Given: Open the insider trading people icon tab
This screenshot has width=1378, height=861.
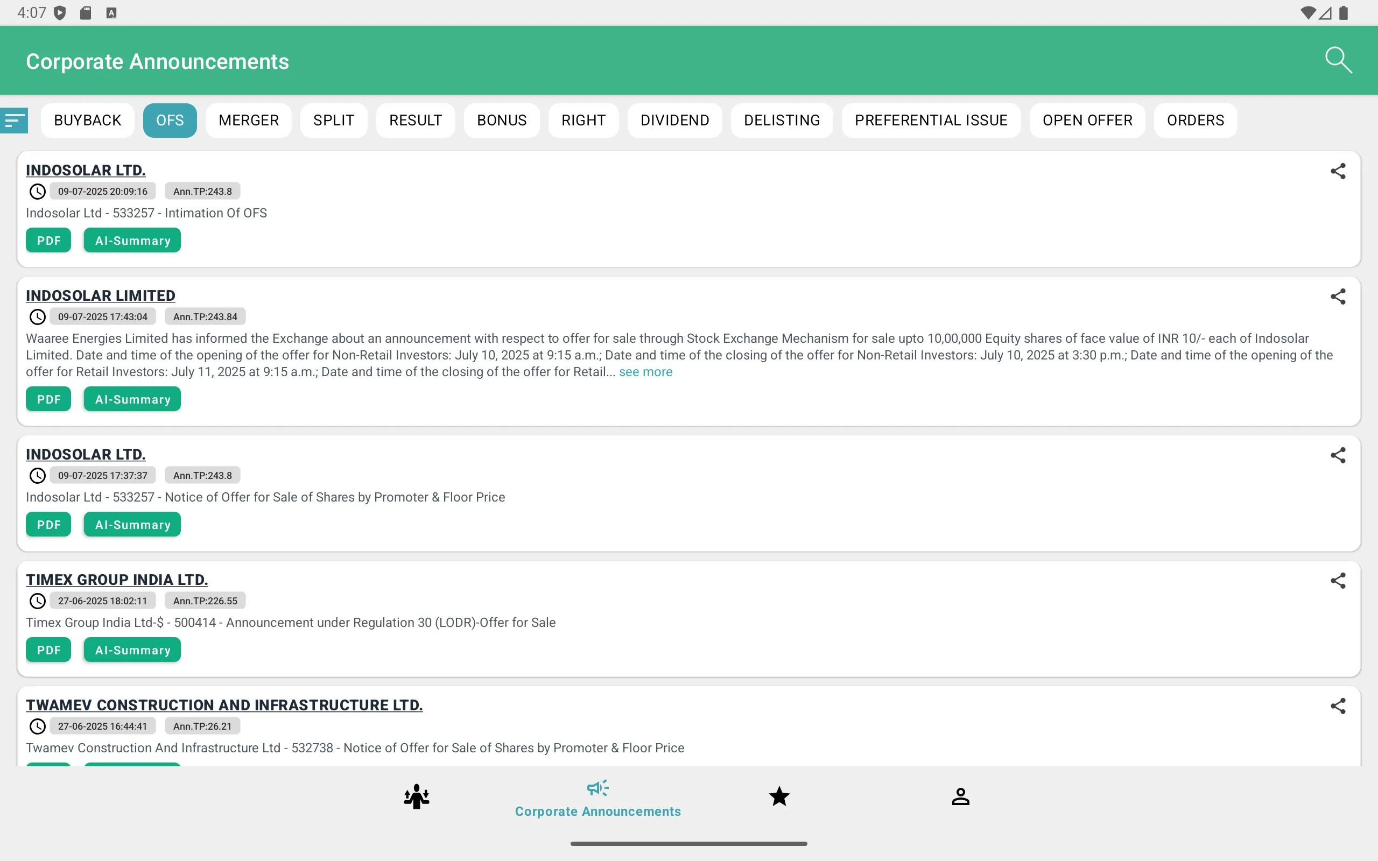Looking at the screenshot, I should click(x=416, y=796).
